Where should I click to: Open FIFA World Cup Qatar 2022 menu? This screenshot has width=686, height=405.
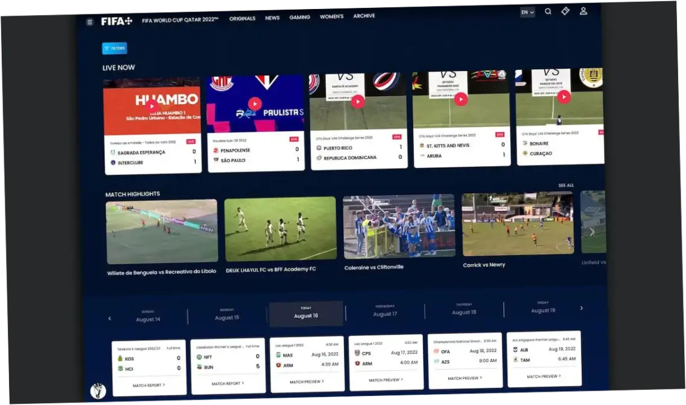tap(180, 20)
